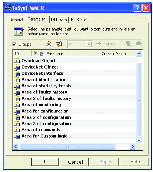Click the vertical scrollbar thumb

click(139, 99)
